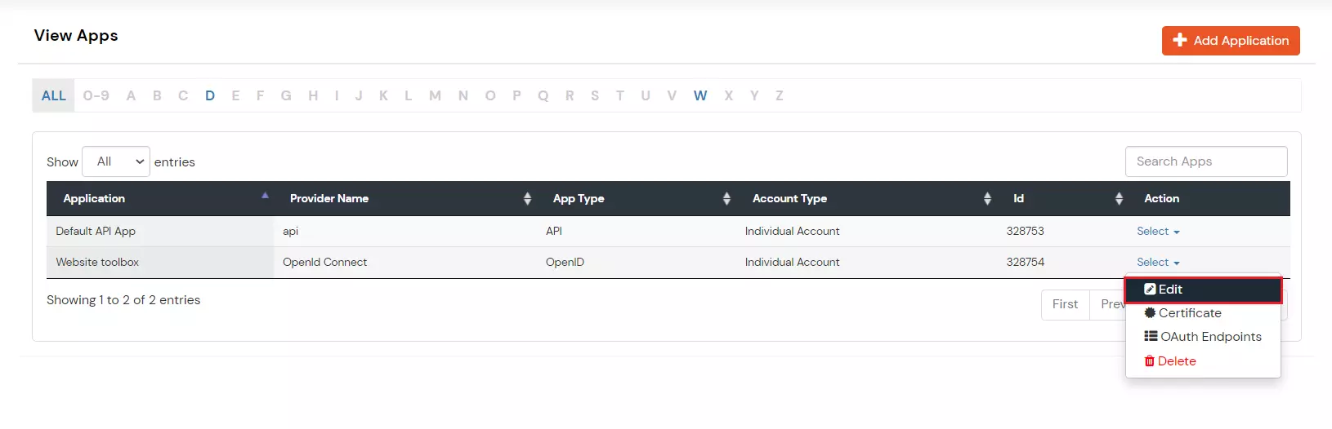The width and height of the screenshot is (1332, 429).
Task: Click the Add Application button
Action: pos(1231,40)
